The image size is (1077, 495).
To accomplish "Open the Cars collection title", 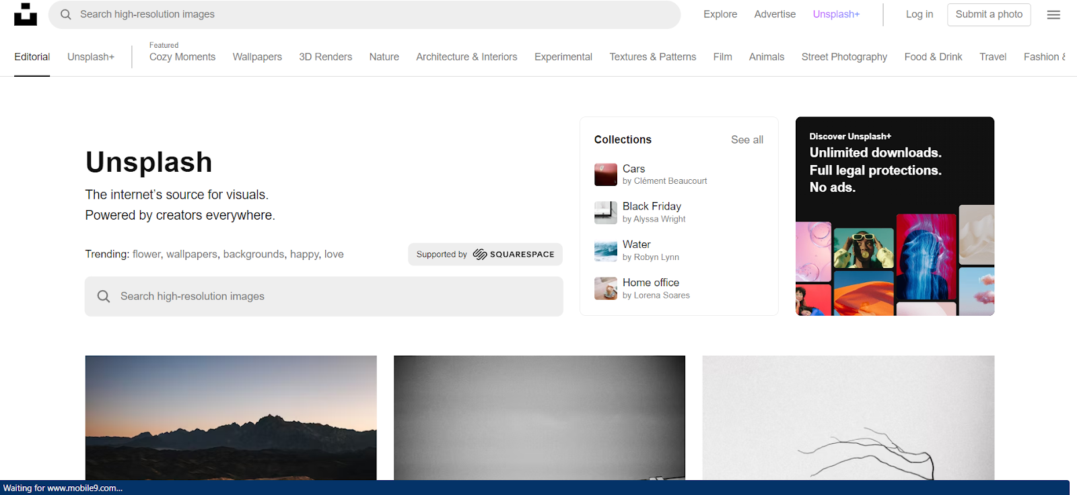I will (633, 168).
